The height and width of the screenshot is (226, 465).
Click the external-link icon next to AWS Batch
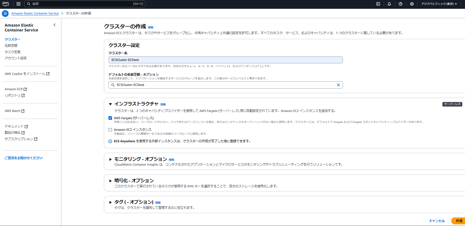tap(23, 111)
